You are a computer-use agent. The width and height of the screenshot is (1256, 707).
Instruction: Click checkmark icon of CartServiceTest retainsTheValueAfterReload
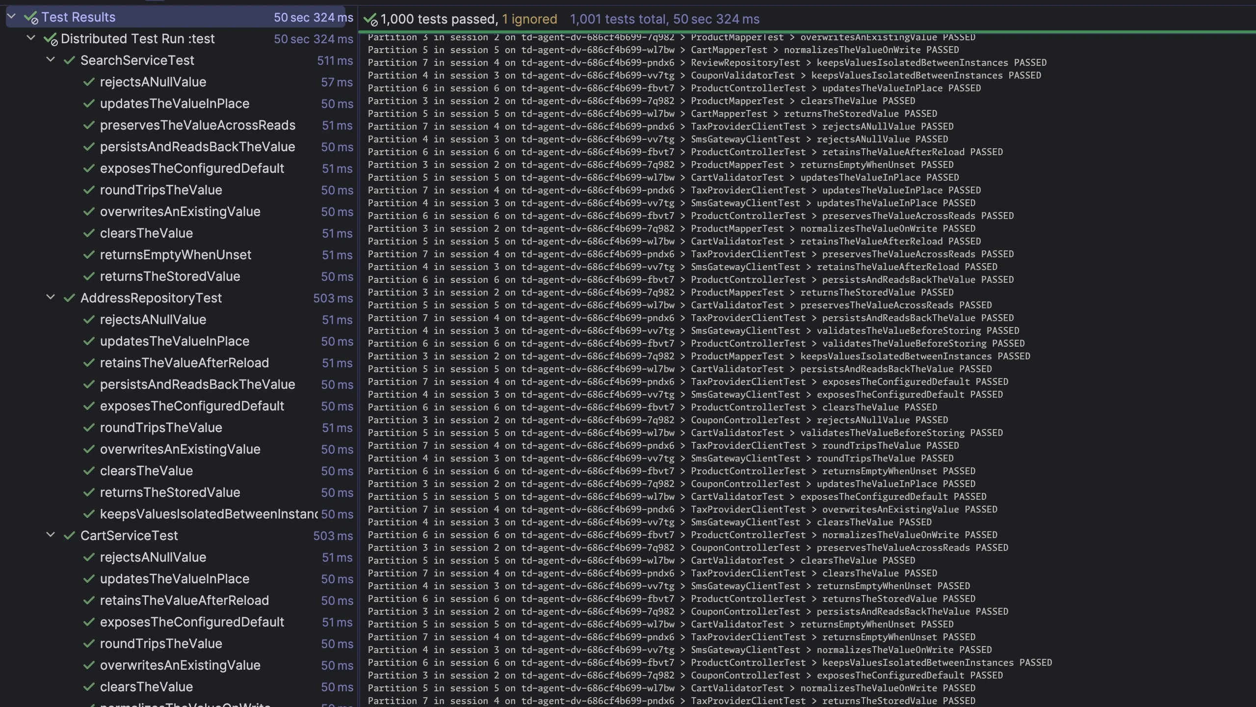89,600
